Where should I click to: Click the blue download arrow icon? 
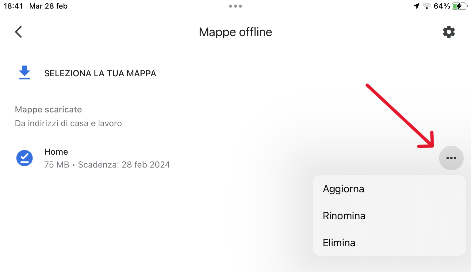click(x=25, y=73)
